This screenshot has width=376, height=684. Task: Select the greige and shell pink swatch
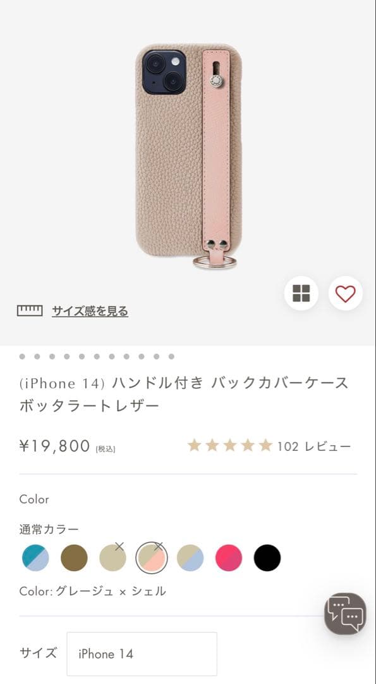point(152,558)
